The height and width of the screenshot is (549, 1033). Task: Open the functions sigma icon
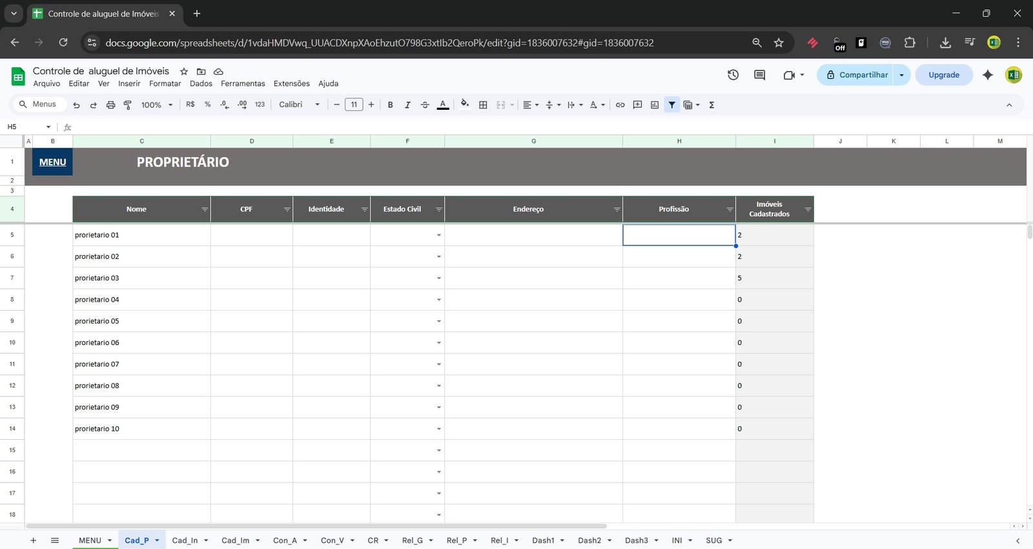(711, 105)
